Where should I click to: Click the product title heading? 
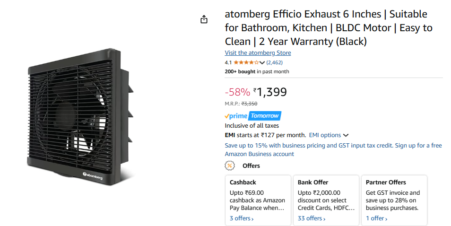(329, 28)
